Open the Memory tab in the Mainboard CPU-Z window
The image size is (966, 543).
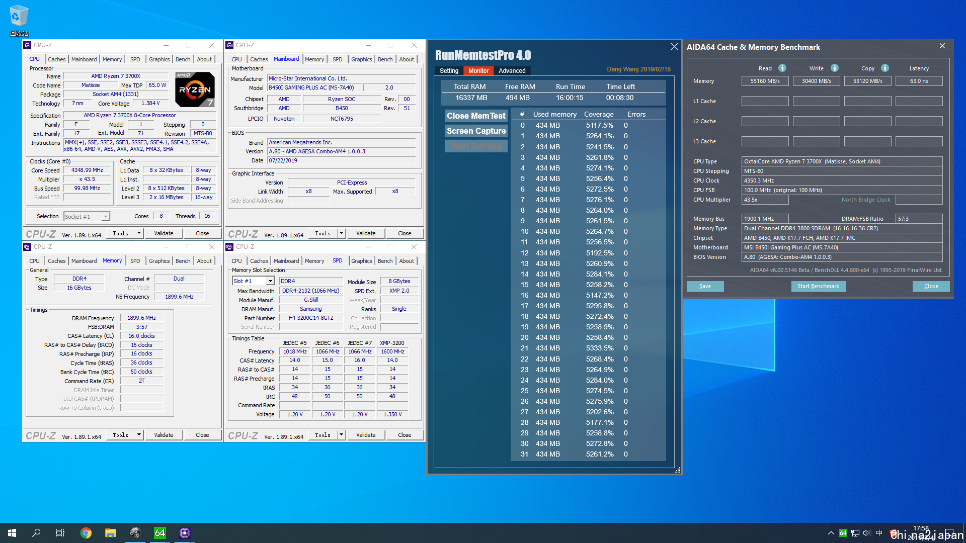tap(314, 59)
